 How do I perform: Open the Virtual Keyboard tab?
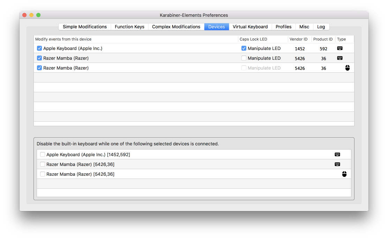point(250,27)
